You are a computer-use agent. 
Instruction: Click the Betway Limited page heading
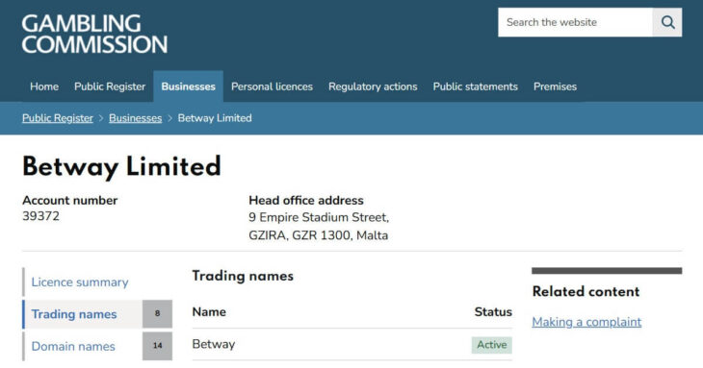pyautogui.click(x=122, y=167)
